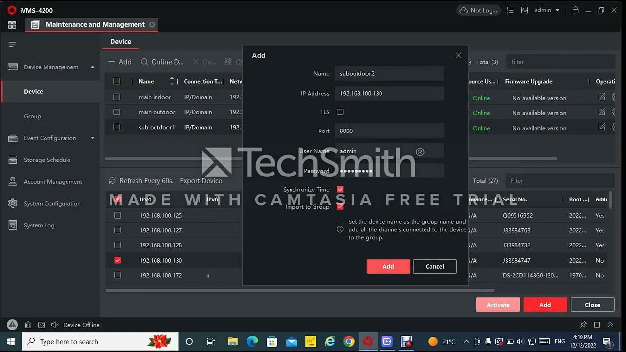Screen dimensions: 626x352
Task: Edit the main indoor device with pencil icon
Action: 602,97
